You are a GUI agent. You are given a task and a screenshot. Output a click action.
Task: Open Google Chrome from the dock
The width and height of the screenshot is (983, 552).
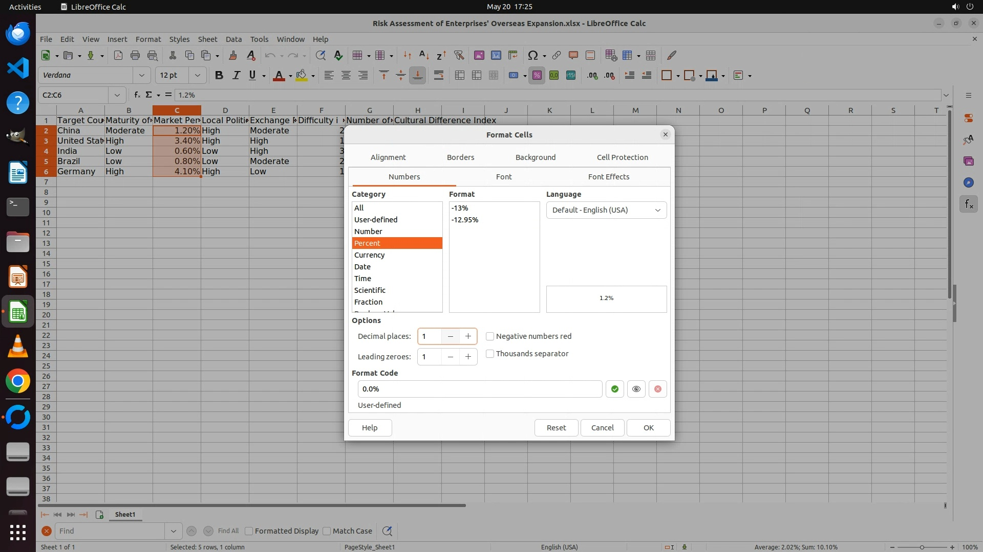coord(18,381)
